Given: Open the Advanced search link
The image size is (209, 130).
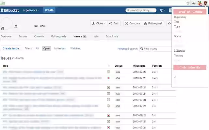Looking at the screenshot, I should tap(127, 49).
